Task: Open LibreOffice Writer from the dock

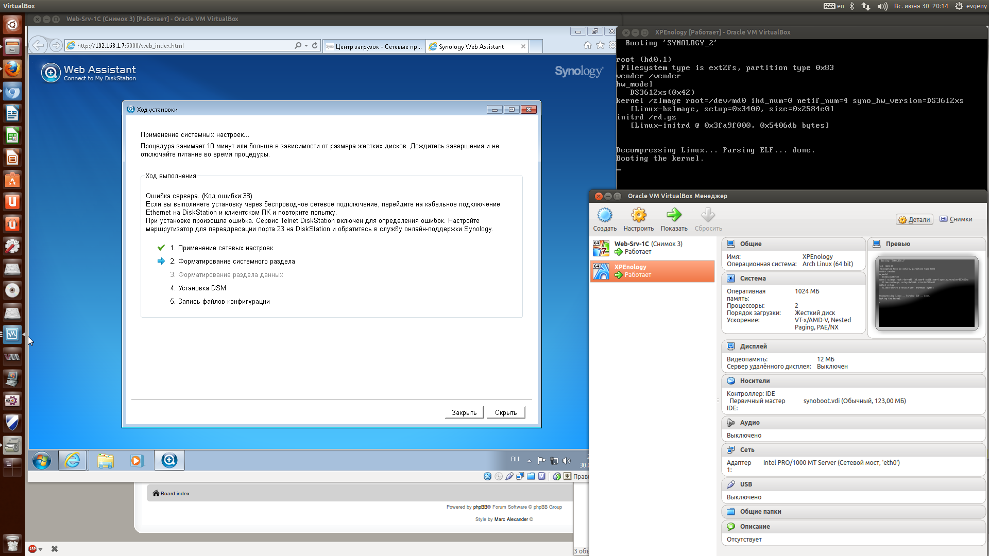Action: (12, 113)
